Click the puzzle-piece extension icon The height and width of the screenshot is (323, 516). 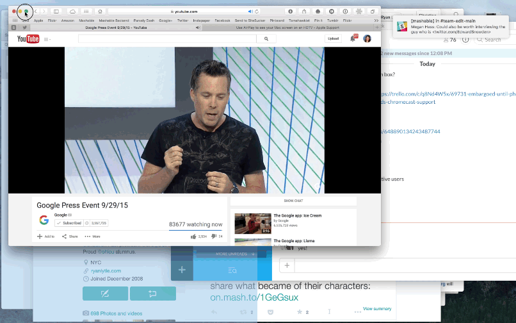(x=359, y=11)
